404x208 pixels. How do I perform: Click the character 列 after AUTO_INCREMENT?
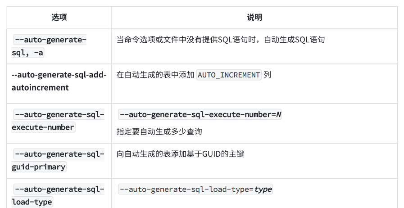point(268,75)
